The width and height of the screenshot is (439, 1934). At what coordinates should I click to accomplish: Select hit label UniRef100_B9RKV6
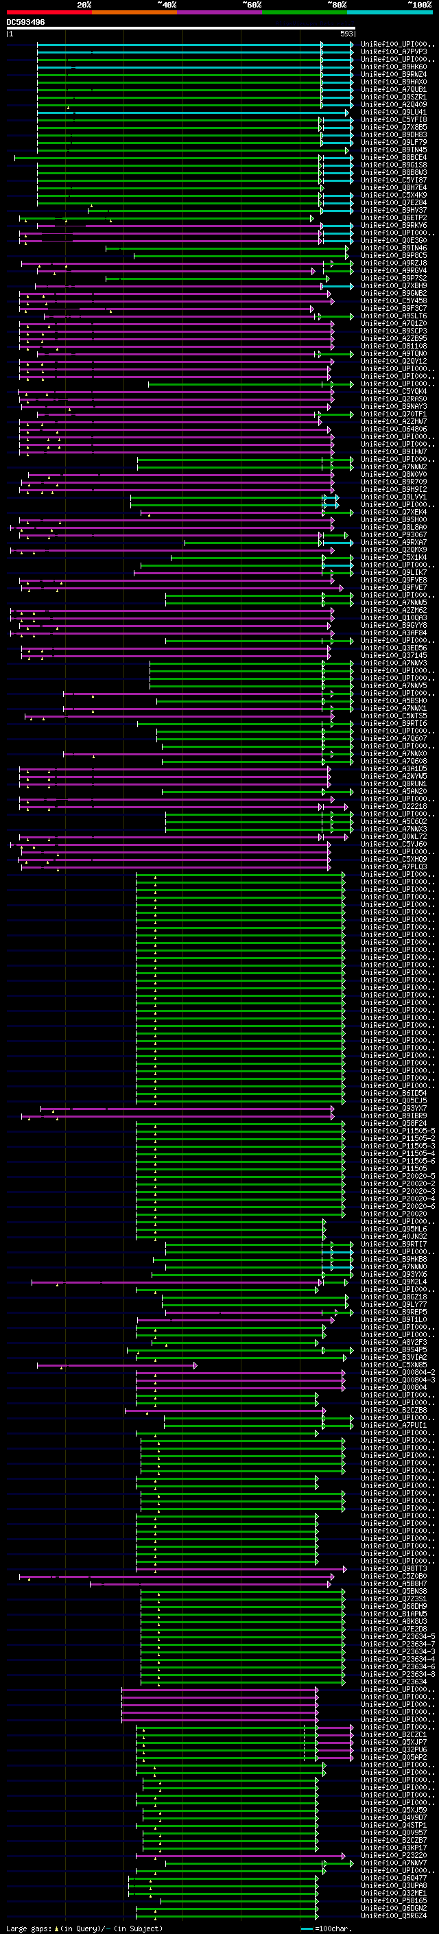[x=394, y=225]
